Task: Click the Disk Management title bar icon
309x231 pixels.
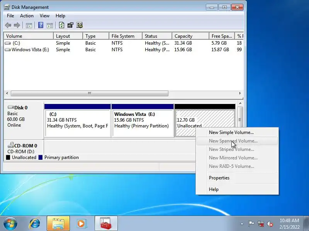Action: click(7, 7)
